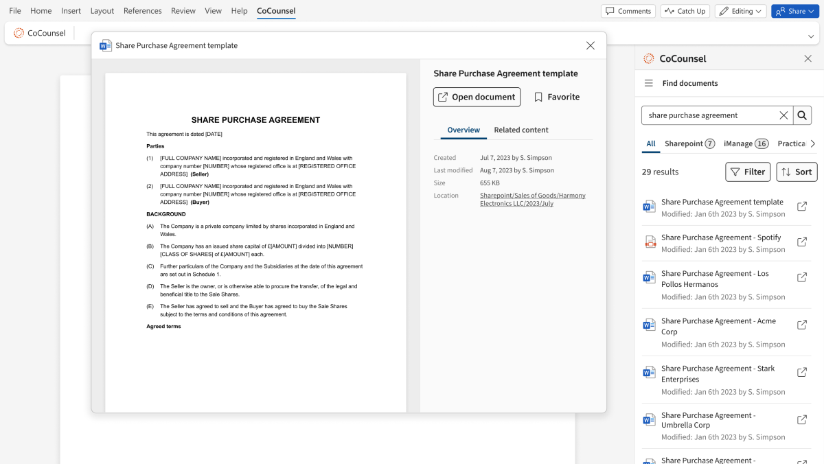Click Word icon beside template search result
The width and height of the screenshot is (824, 464).
pyautogui.click(x=650, y=207)
